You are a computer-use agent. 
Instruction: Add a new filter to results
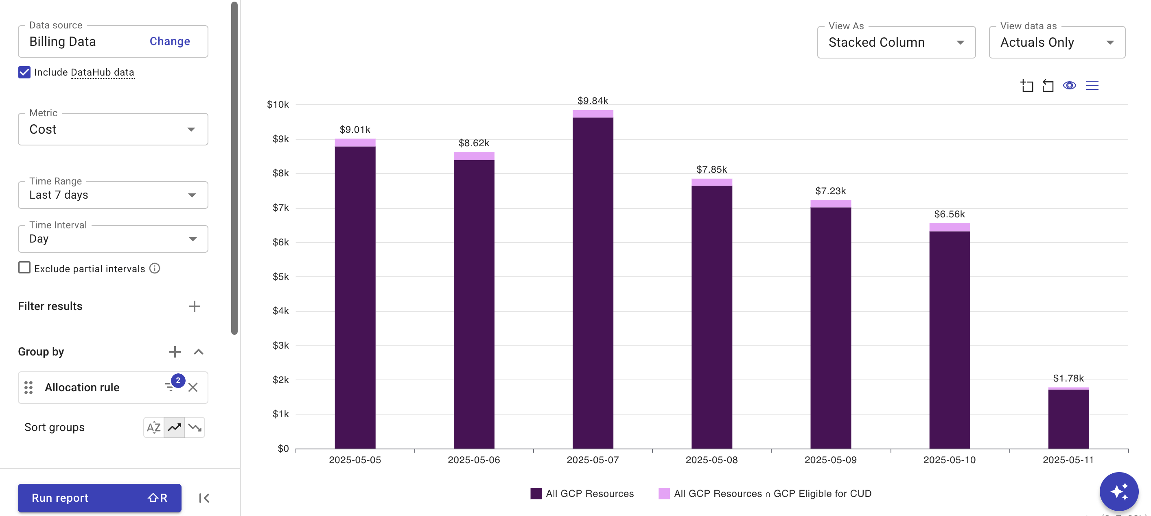point(195,306)
